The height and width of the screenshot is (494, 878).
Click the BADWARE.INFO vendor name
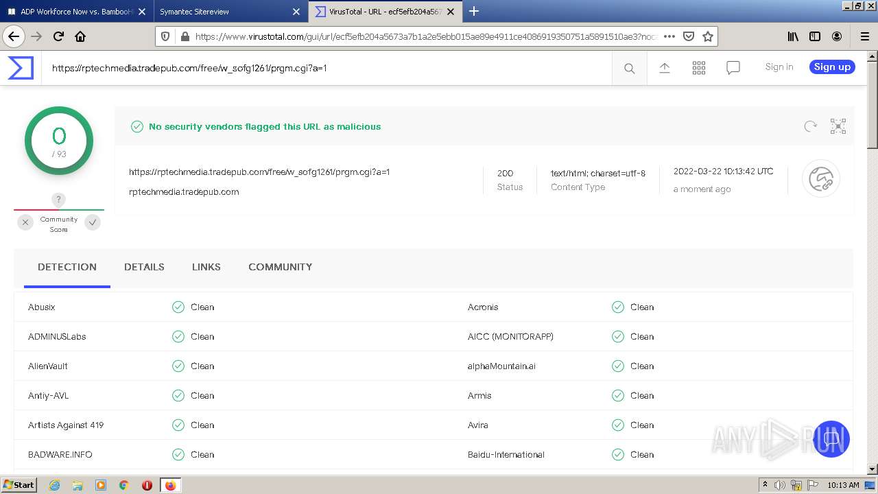tap(60, 454)
